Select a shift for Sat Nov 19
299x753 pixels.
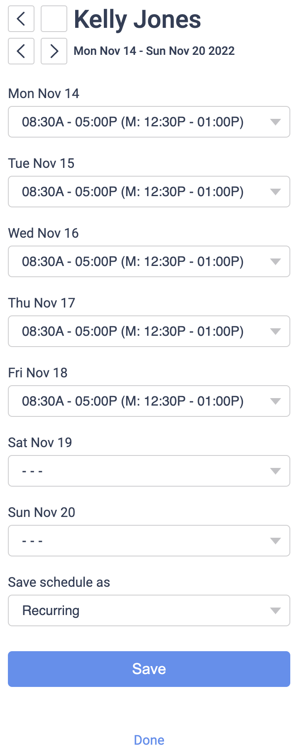point(149,471)
